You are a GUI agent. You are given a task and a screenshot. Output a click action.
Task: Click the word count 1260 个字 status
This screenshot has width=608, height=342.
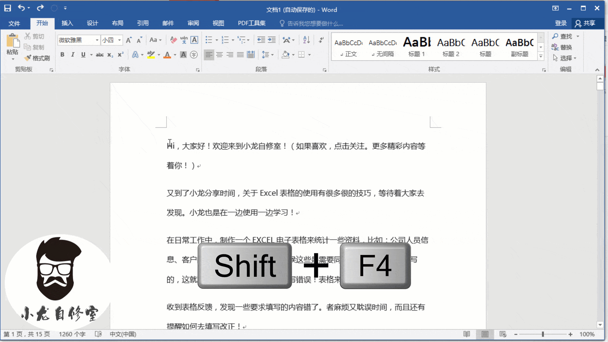[72, 334]
